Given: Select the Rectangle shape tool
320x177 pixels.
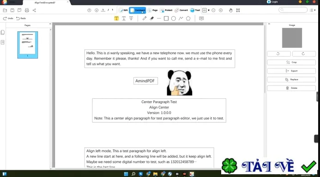Looking at the screenshot, I should pos(166,18).
